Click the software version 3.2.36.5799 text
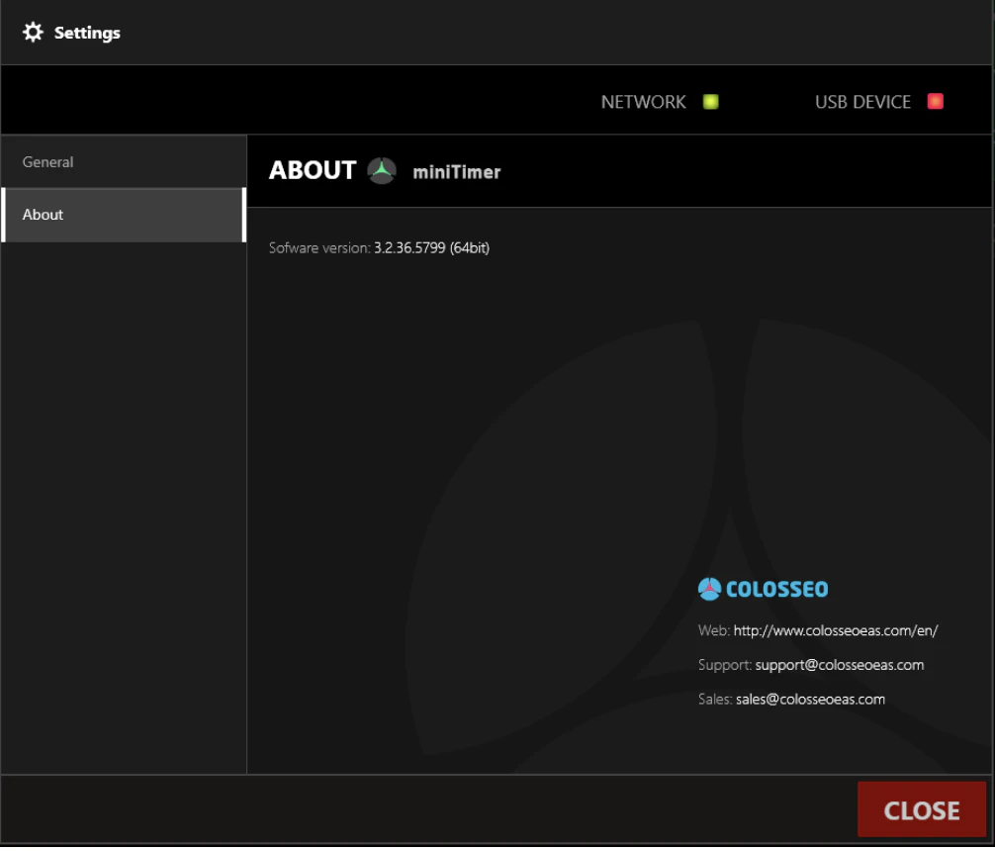995x851 pixels. 431,249
